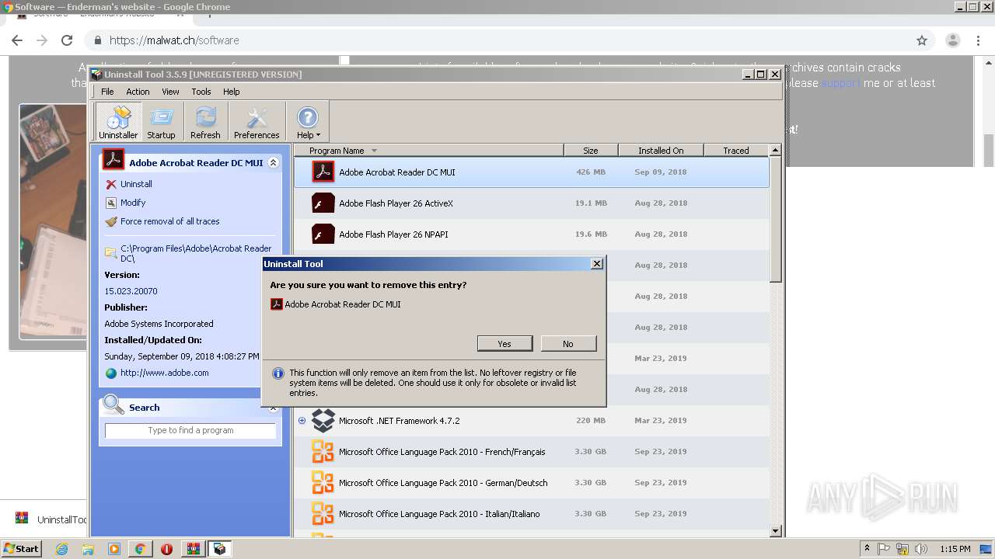995x559 pixels.
Task: Select Office Language Pack German/Deutsch icon
Action: click(x=323, y=482)
